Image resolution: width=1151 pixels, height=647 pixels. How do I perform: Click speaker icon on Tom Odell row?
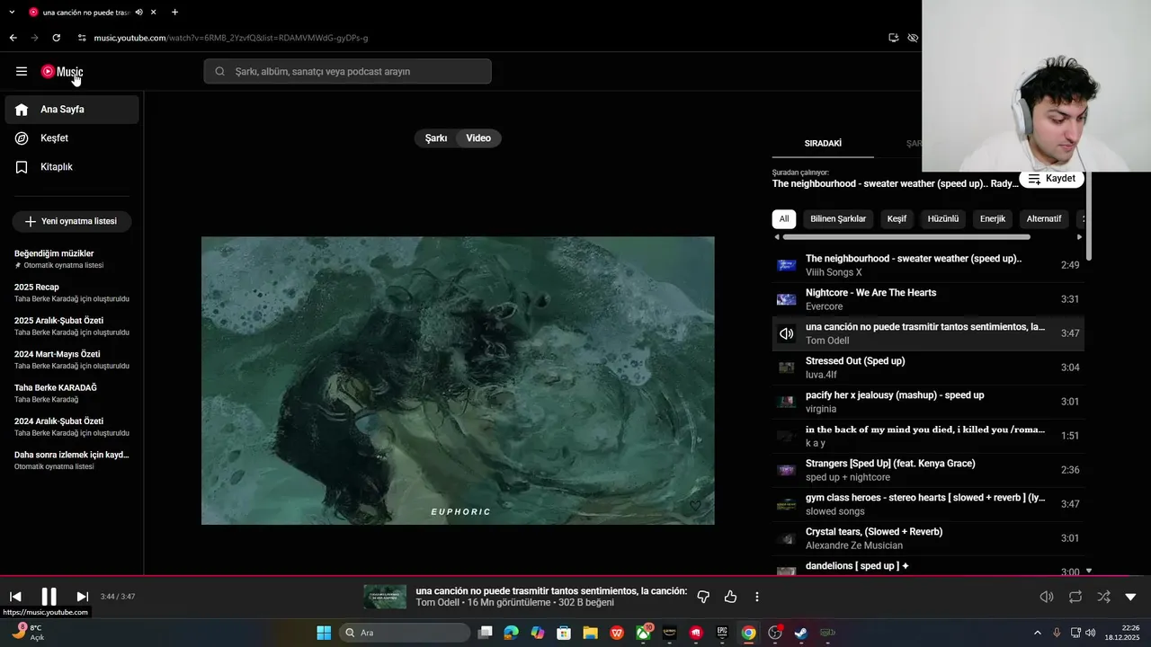tap(787, 333)
